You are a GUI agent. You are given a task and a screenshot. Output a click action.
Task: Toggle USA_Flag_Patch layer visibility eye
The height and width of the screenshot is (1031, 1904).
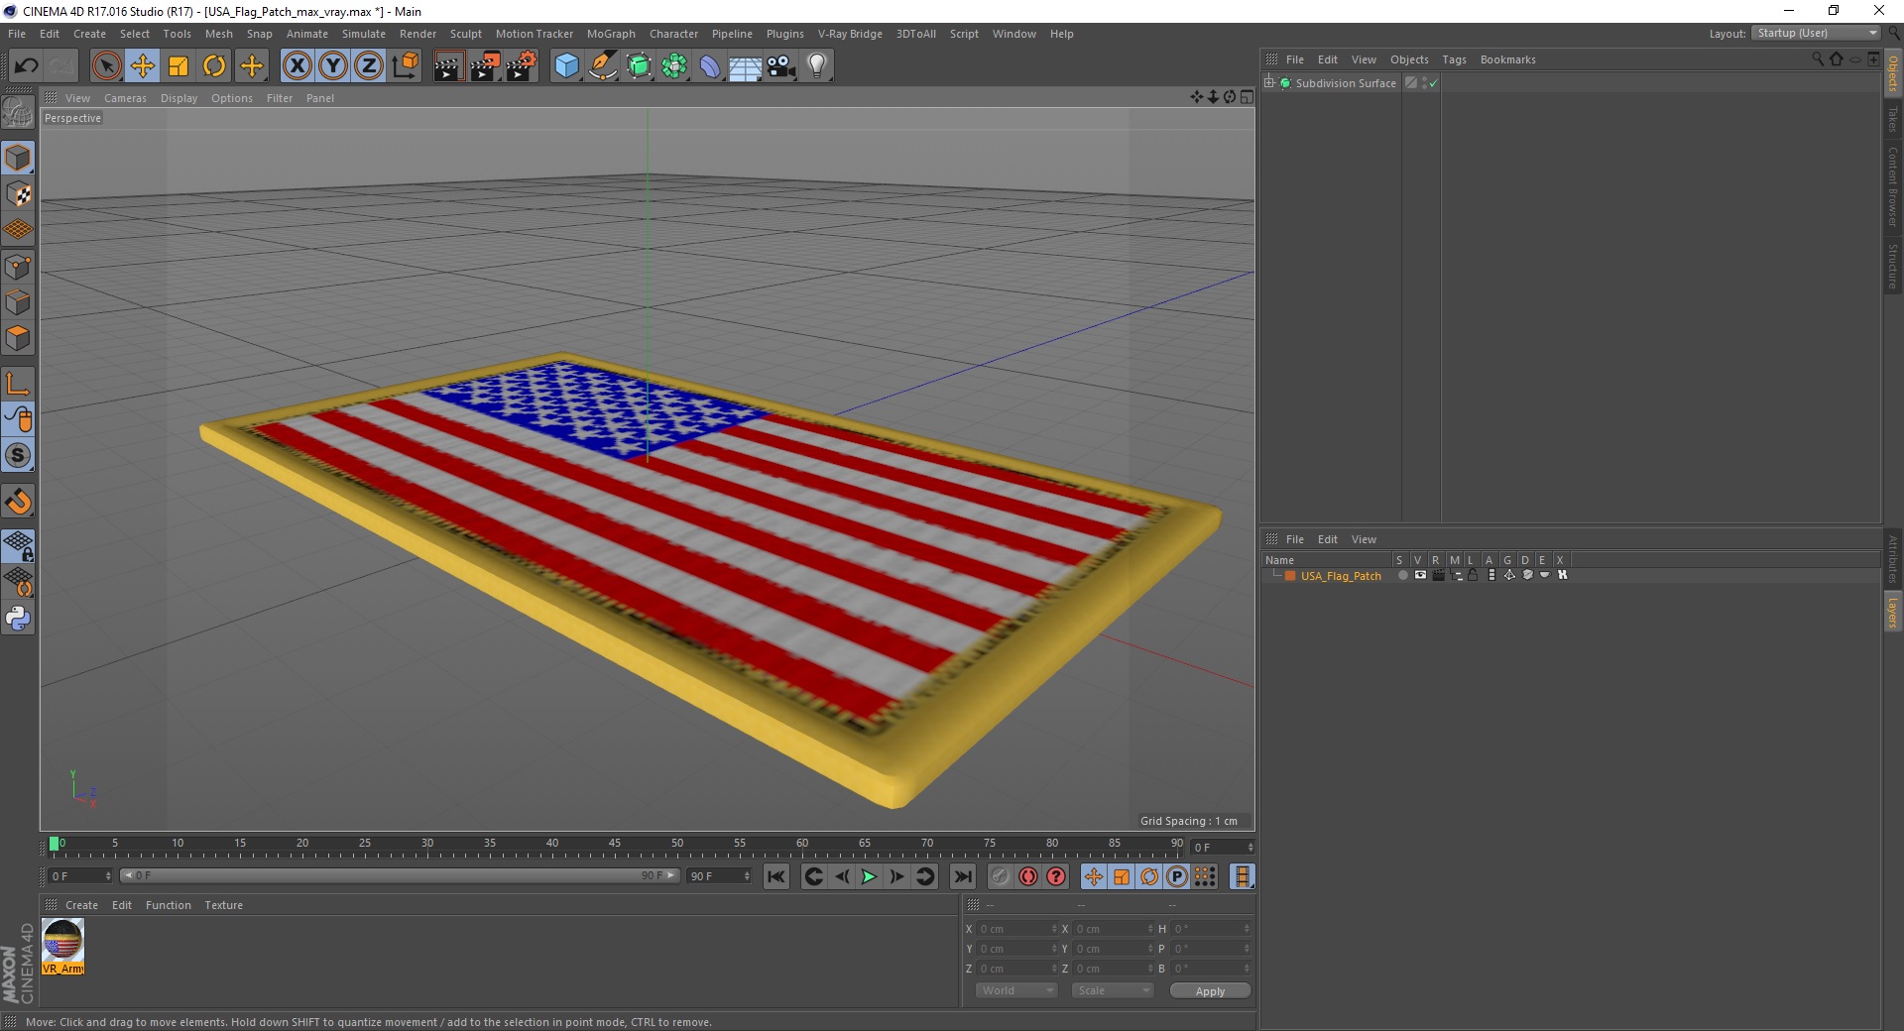pyautogui.click(x=1420, y=575)
